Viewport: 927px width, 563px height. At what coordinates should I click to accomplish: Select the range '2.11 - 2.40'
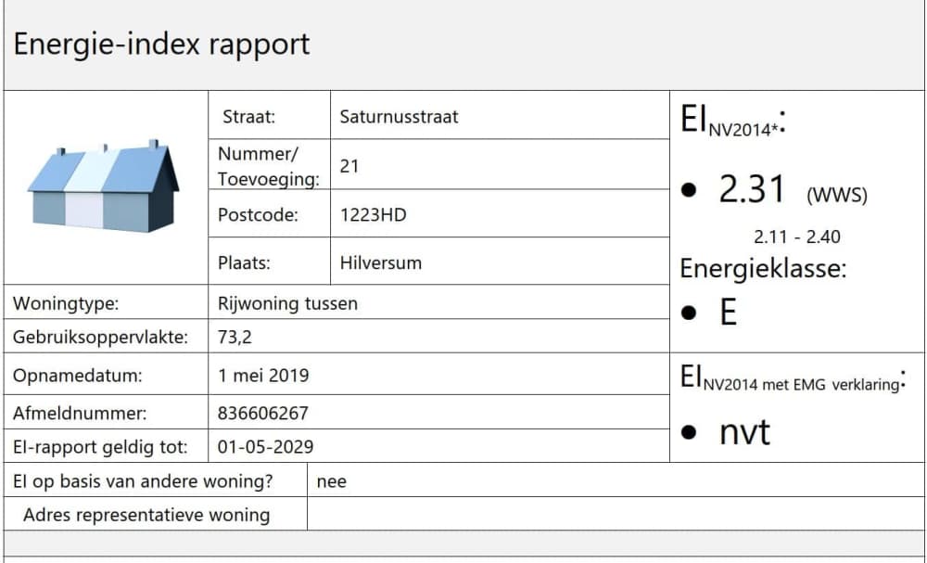(797, 237)
